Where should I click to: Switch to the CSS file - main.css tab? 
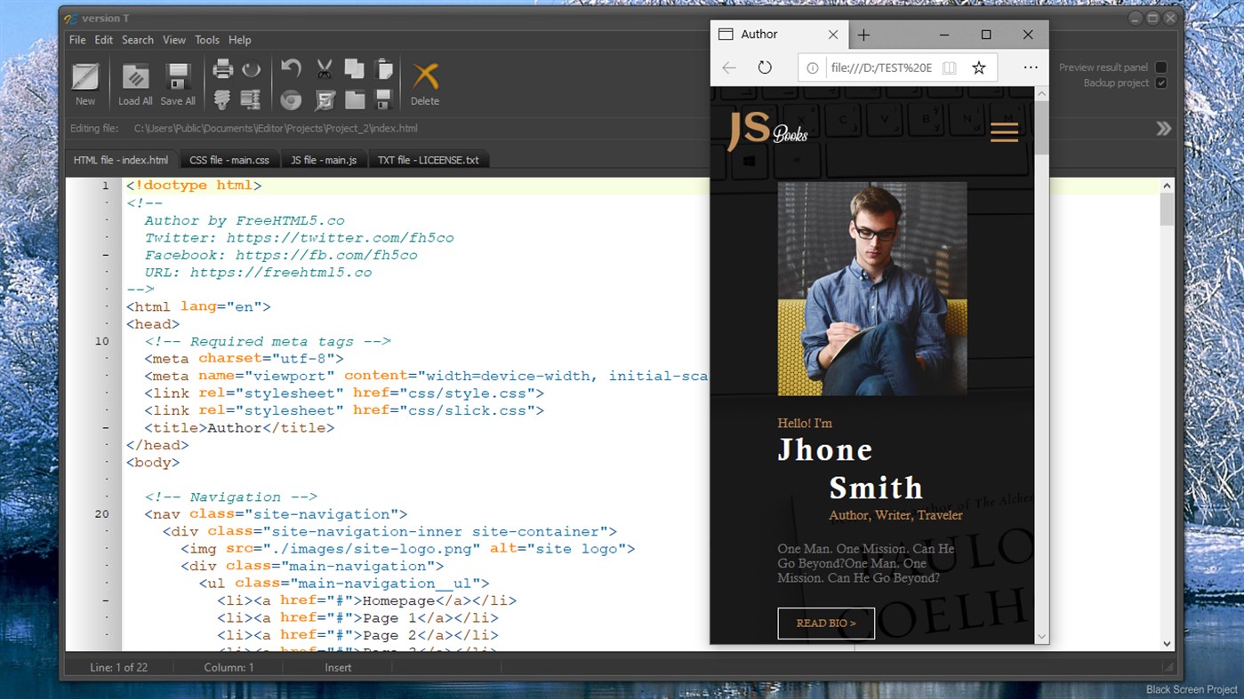[x=229, y=161]
